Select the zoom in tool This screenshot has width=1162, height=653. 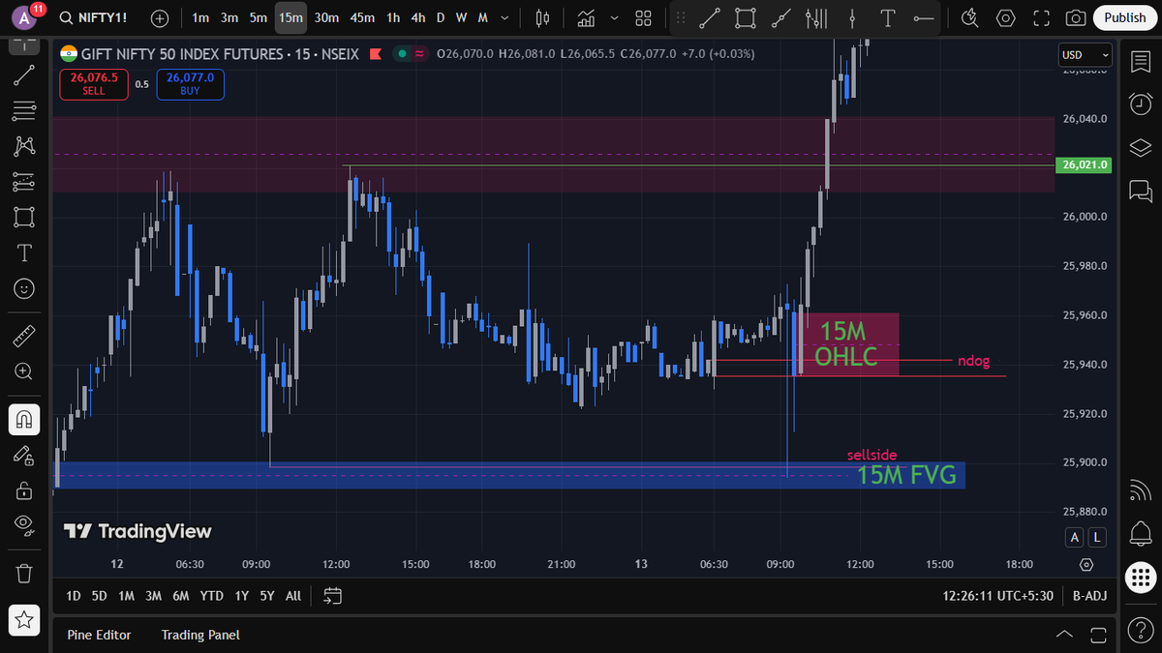click(x=24, y=371)
